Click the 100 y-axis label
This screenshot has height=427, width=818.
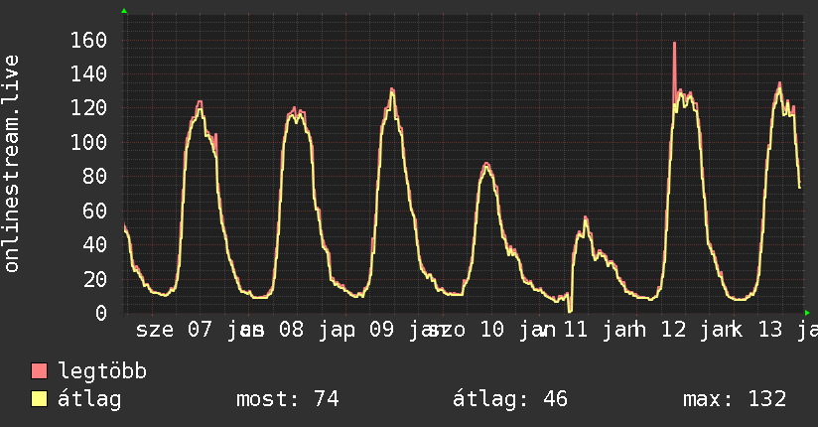[88, 142]
